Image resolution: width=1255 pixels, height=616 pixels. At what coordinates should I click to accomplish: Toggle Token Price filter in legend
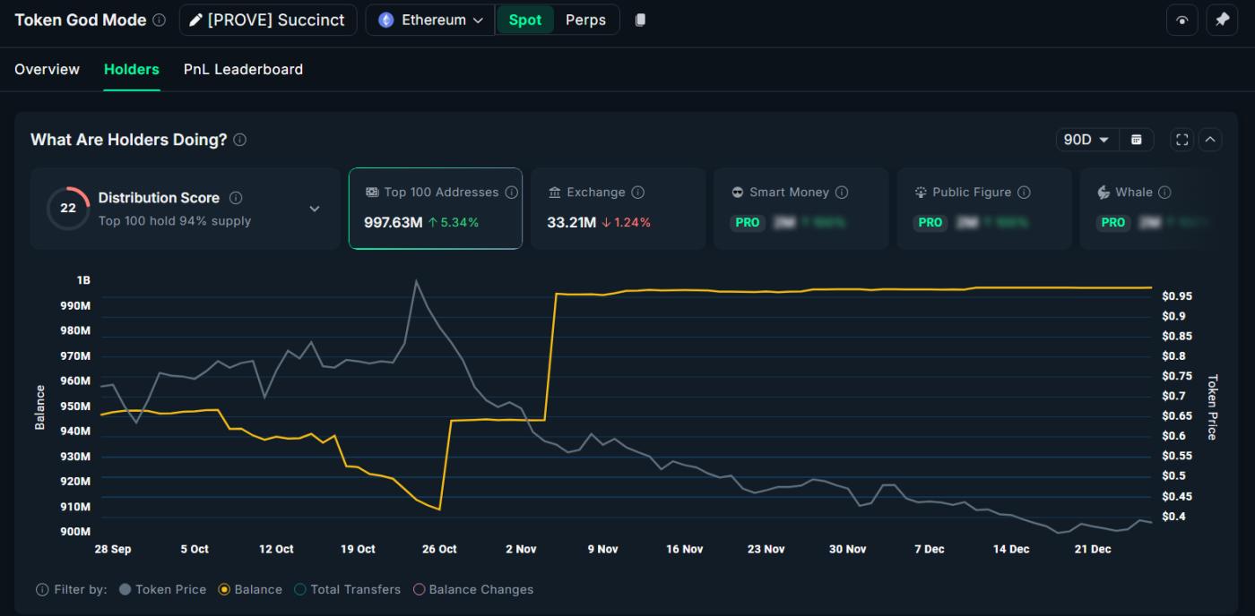[162, 589]
